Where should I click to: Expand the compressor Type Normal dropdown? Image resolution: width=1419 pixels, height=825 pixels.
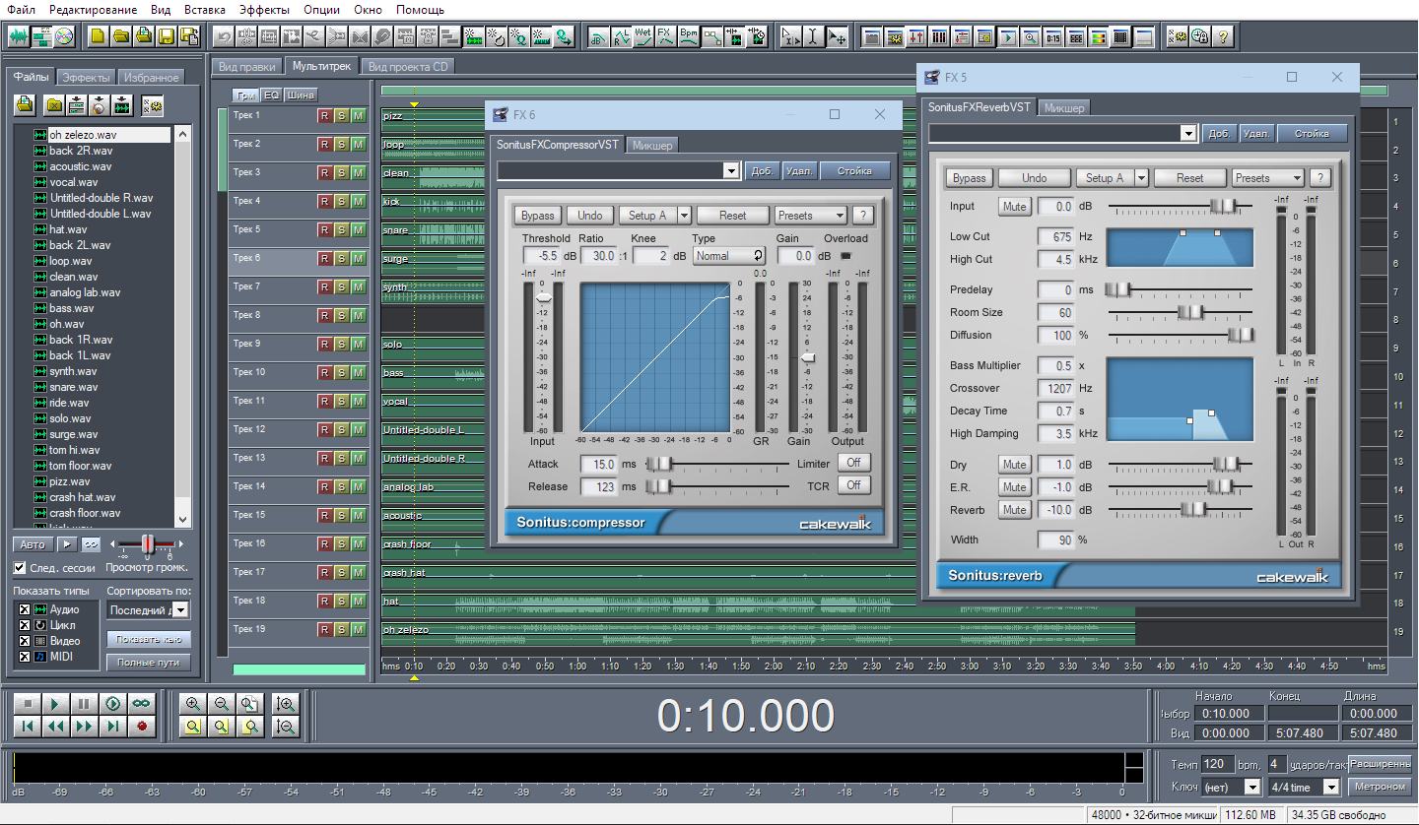click(729, 256)
